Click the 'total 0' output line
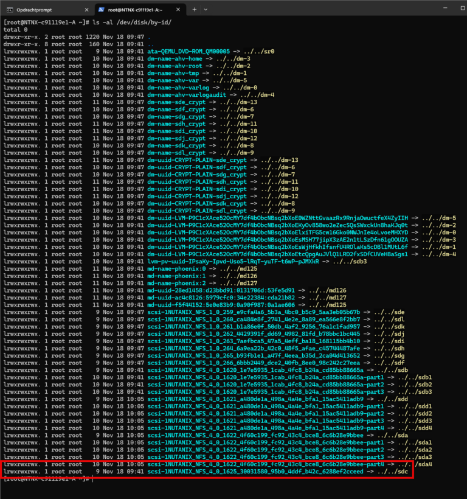The image size is (467, 499). (15, 30)
